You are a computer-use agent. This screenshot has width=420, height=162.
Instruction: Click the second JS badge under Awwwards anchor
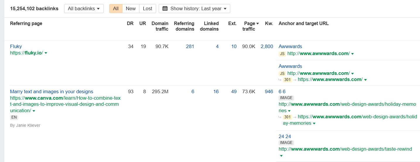point(282,73)
